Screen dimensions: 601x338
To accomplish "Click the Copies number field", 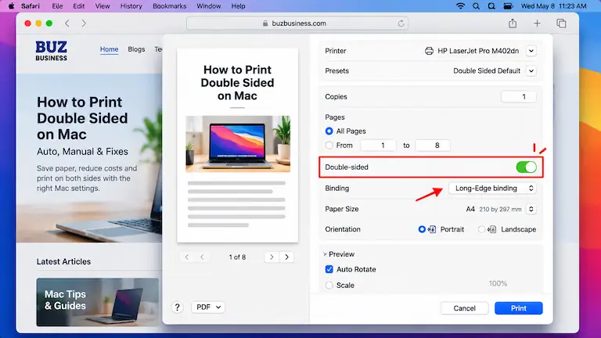I will click(x=519, y=96).
